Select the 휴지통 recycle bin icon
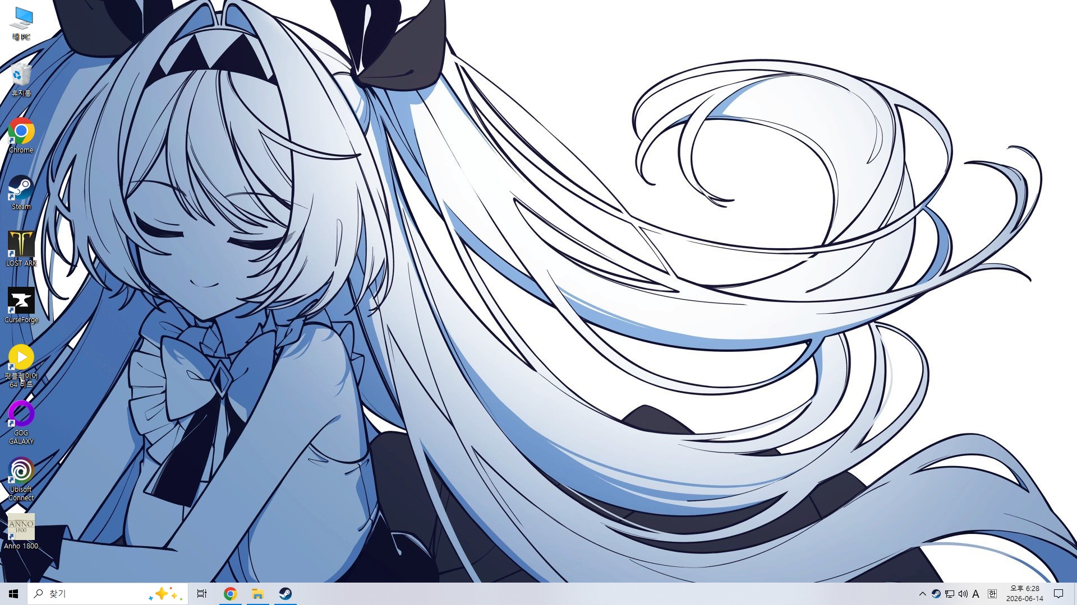The height and width of the screenshot is (605, 1077). (21, 80)
